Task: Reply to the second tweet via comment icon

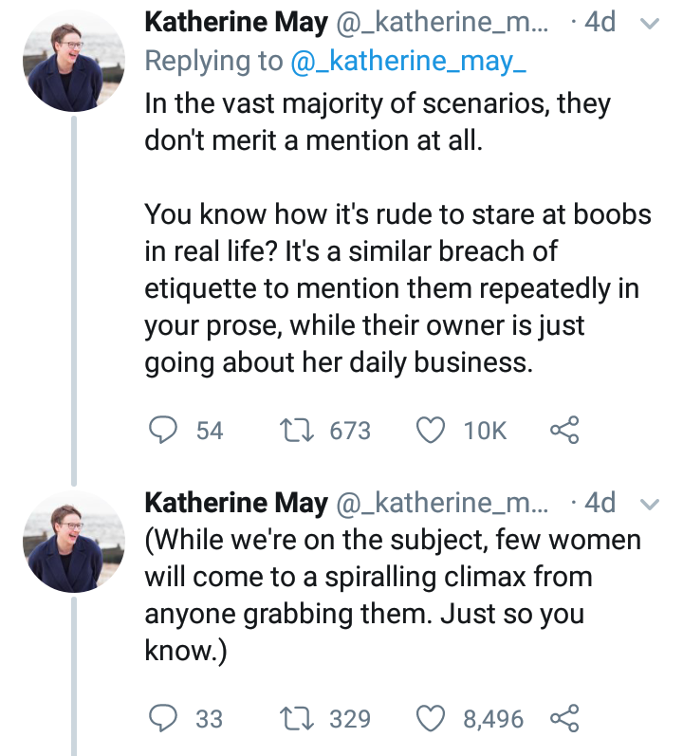Action: 162,719
